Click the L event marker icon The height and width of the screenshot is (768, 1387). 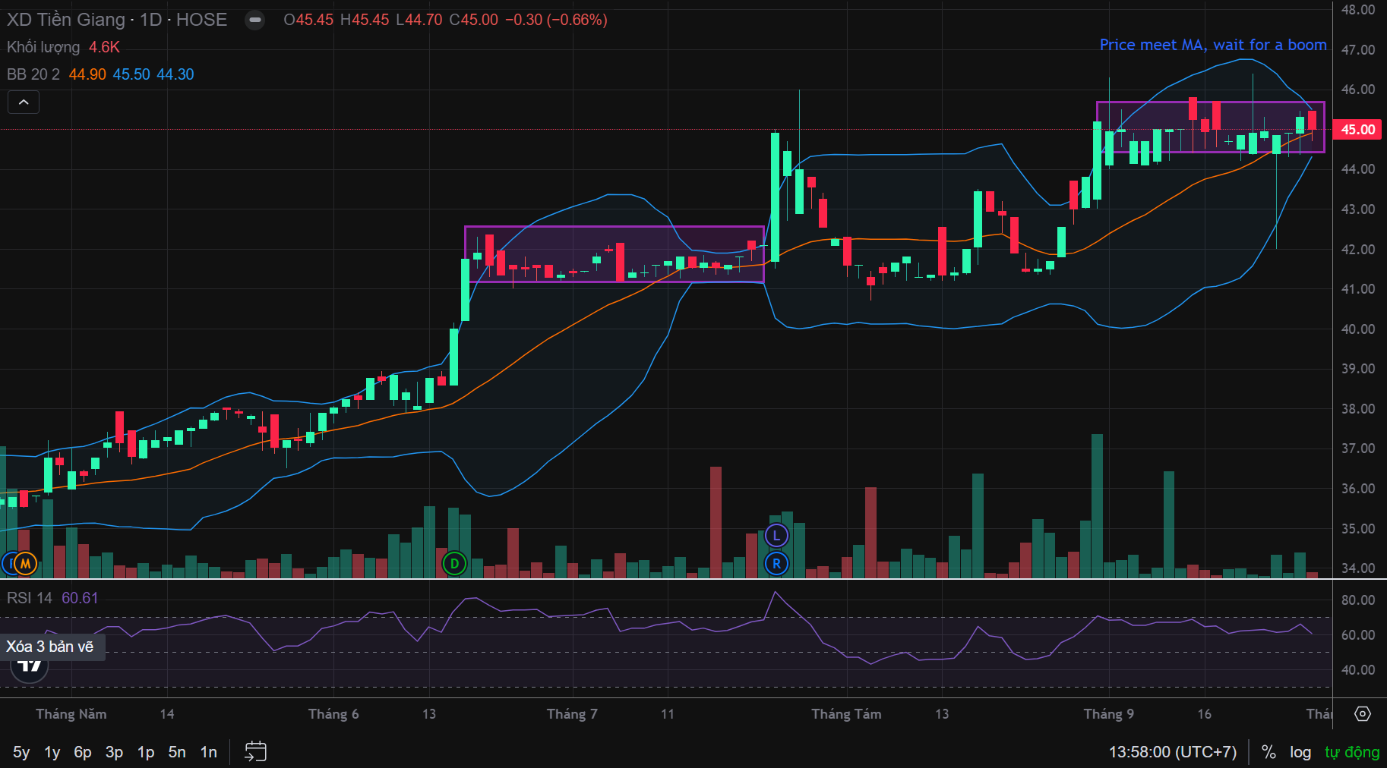776,536
